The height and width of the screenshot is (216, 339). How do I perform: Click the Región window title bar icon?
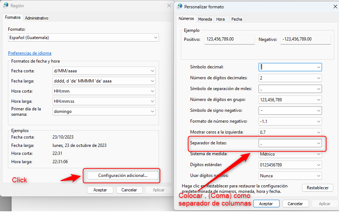tap(7, 5)
